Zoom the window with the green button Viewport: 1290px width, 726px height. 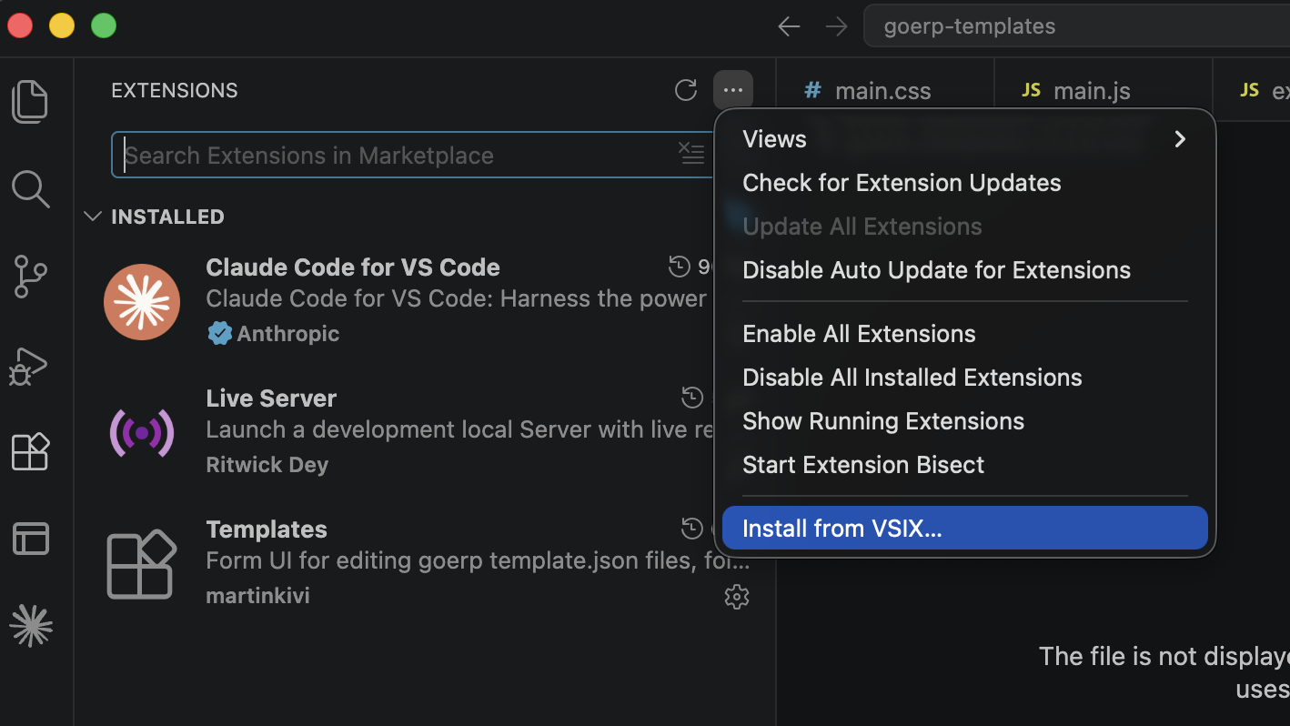point(104,25)
